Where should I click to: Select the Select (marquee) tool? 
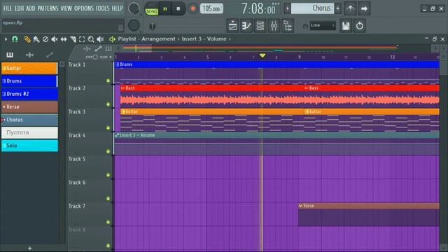(x=82, y=39)
